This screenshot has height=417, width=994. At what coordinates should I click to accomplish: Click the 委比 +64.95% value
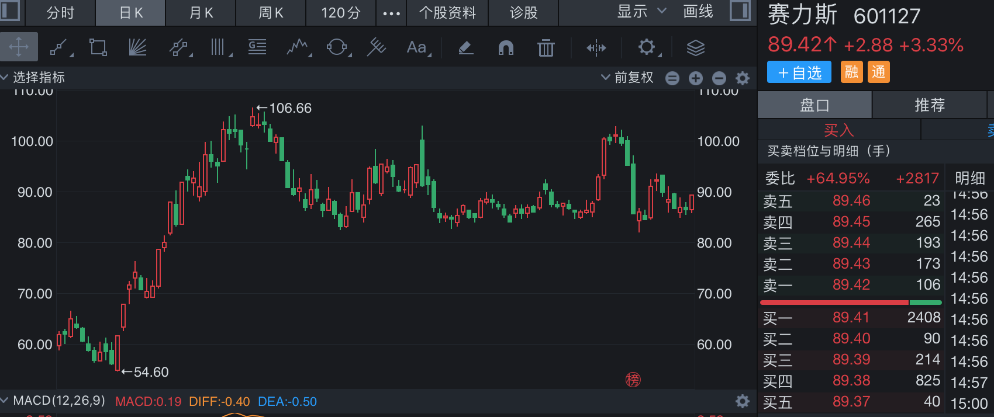click(838, 178)
